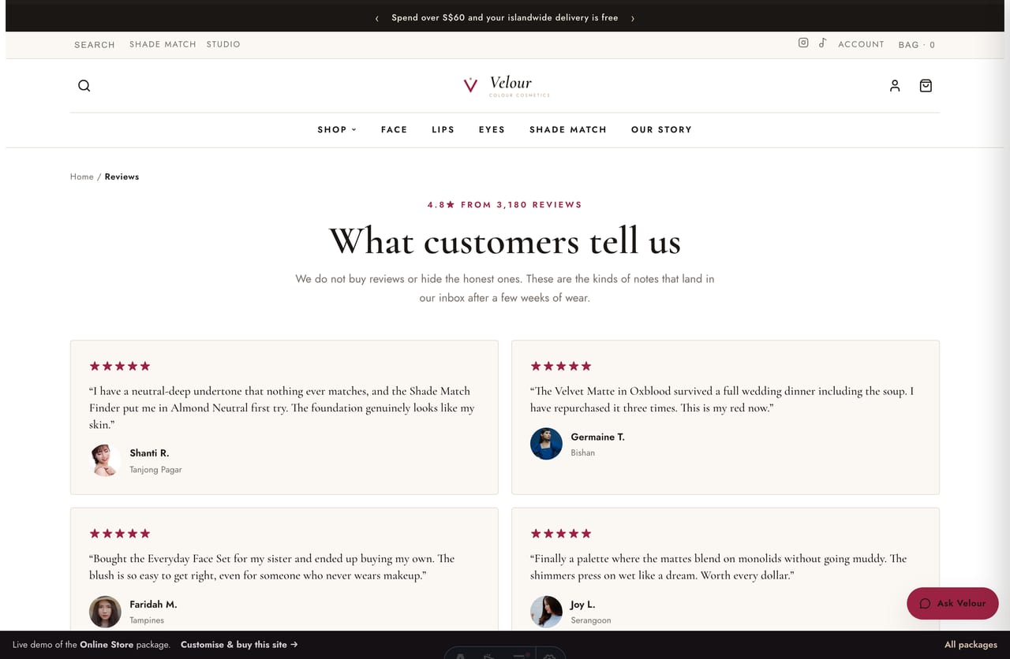The height and width of the screenshot is (659, 1010).
Task: Click the SEARCH link in top bar
Action: coord(95,45)
